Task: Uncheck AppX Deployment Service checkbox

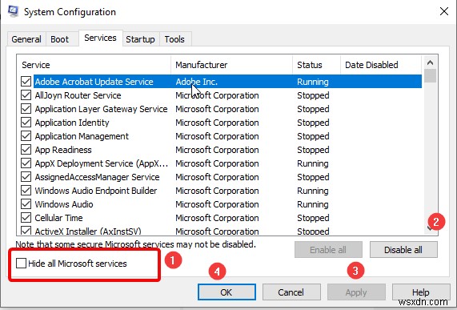Action: pos(26,163)
